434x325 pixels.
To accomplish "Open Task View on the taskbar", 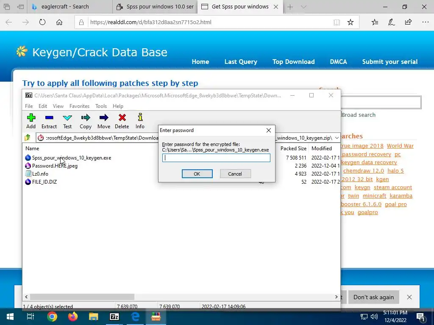I will (31, 317).
